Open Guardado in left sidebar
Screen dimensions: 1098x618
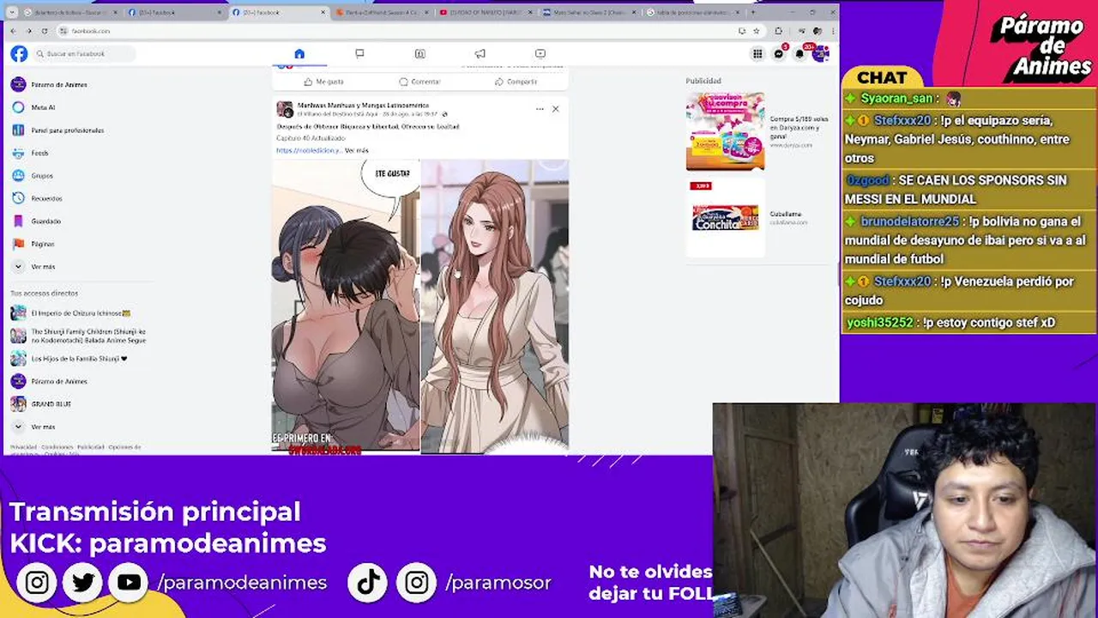[x=45, y=221]
